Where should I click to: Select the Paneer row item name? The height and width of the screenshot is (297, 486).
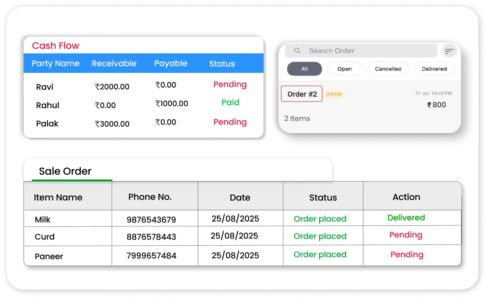(49, 256)
